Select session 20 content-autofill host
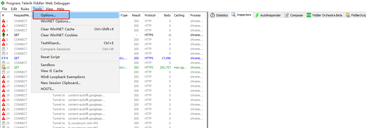This screenshot has width=366, height=128. pyautogui.click(x=86, y=100)
